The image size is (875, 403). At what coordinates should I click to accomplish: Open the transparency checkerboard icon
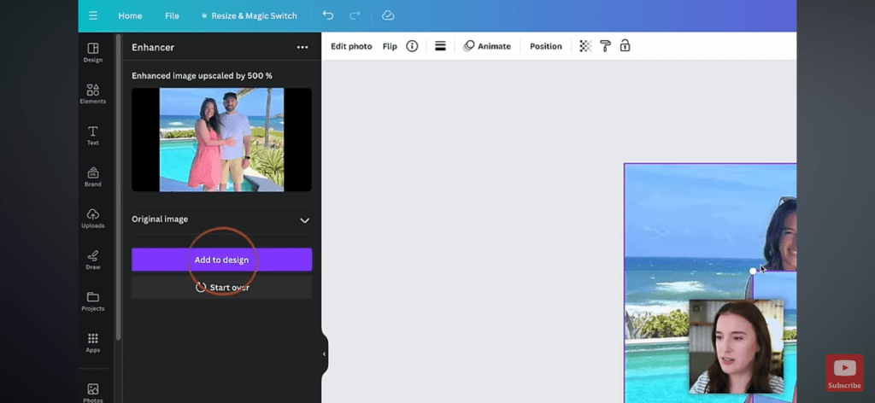point(584,46)
